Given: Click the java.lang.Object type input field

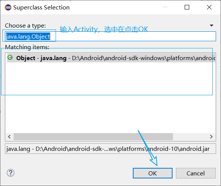Looking at the screenshot, I should 110,36.
